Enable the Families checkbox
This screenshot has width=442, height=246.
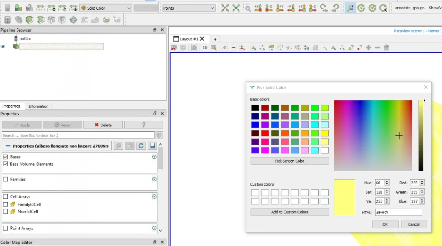5,179
